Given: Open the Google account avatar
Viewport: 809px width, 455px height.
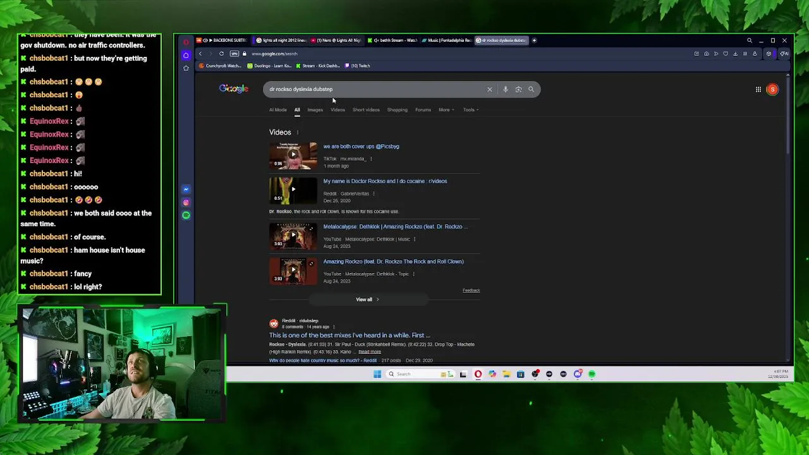Looking at the screenshot, I should point(772,89).
